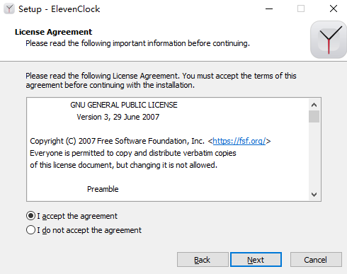Viewport: 347px width, 274px height.
Task: Select "I do not accept the agreement" option
Action: [30, 230]
